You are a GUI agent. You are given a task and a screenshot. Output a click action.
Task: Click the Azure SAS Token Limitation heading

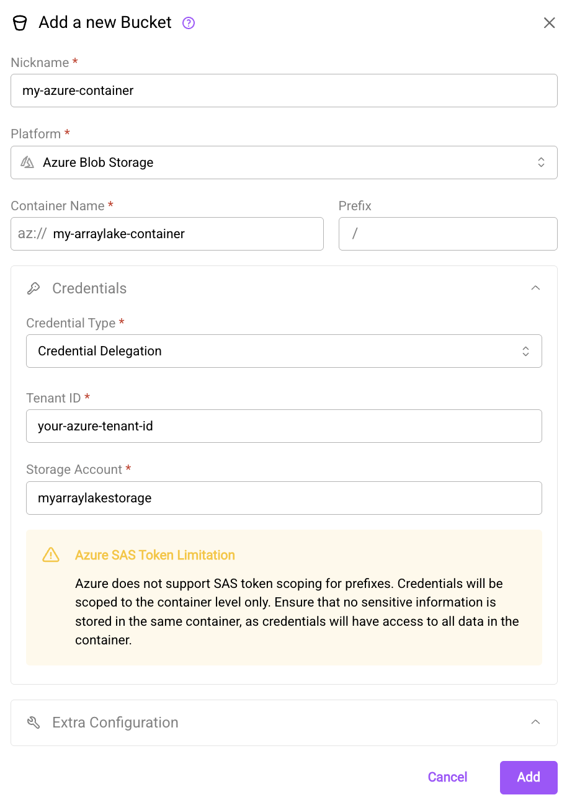(155, 555)
